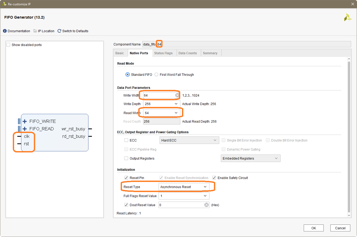
Task: Toggle the Show disabled ports checkbox
Action: point(8,45)
